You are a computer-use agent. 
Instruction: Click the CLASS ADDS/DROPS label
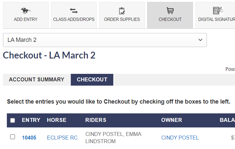(x=74, y=19)
